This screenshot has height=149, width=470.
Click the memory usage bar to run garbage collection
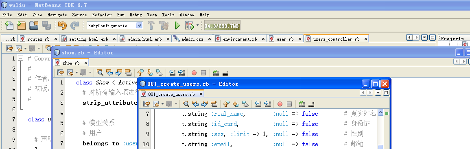(x=222, y=26)
